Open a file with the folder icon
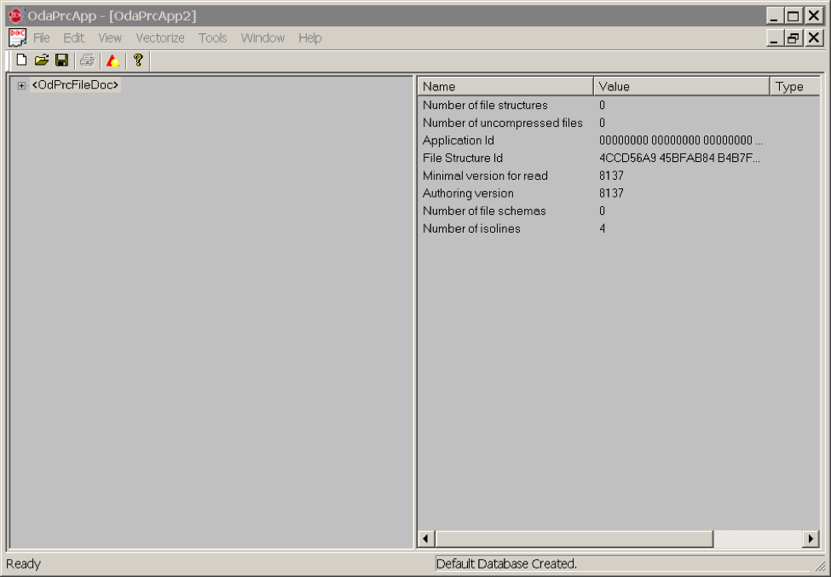831x577 pixels. [x=42, y=61]
